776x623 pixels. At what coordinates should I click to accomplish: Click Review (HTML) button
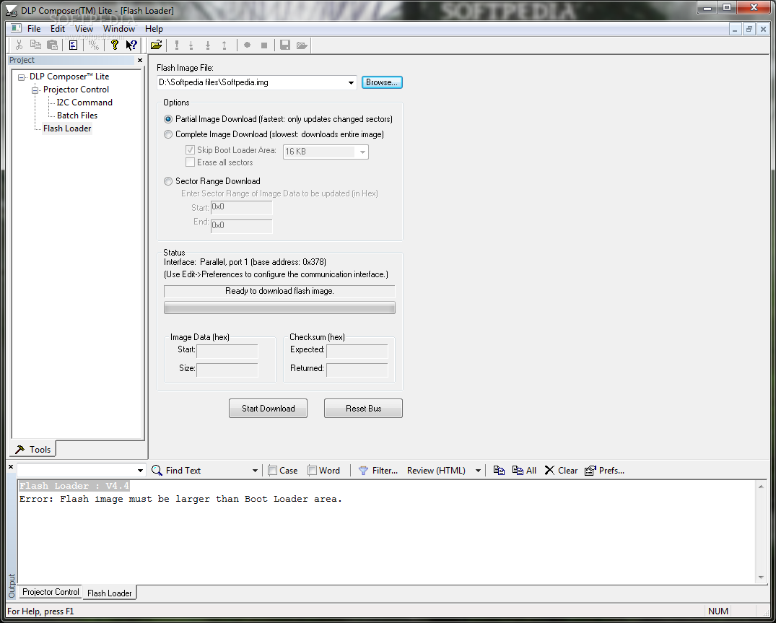coord(436,471)
